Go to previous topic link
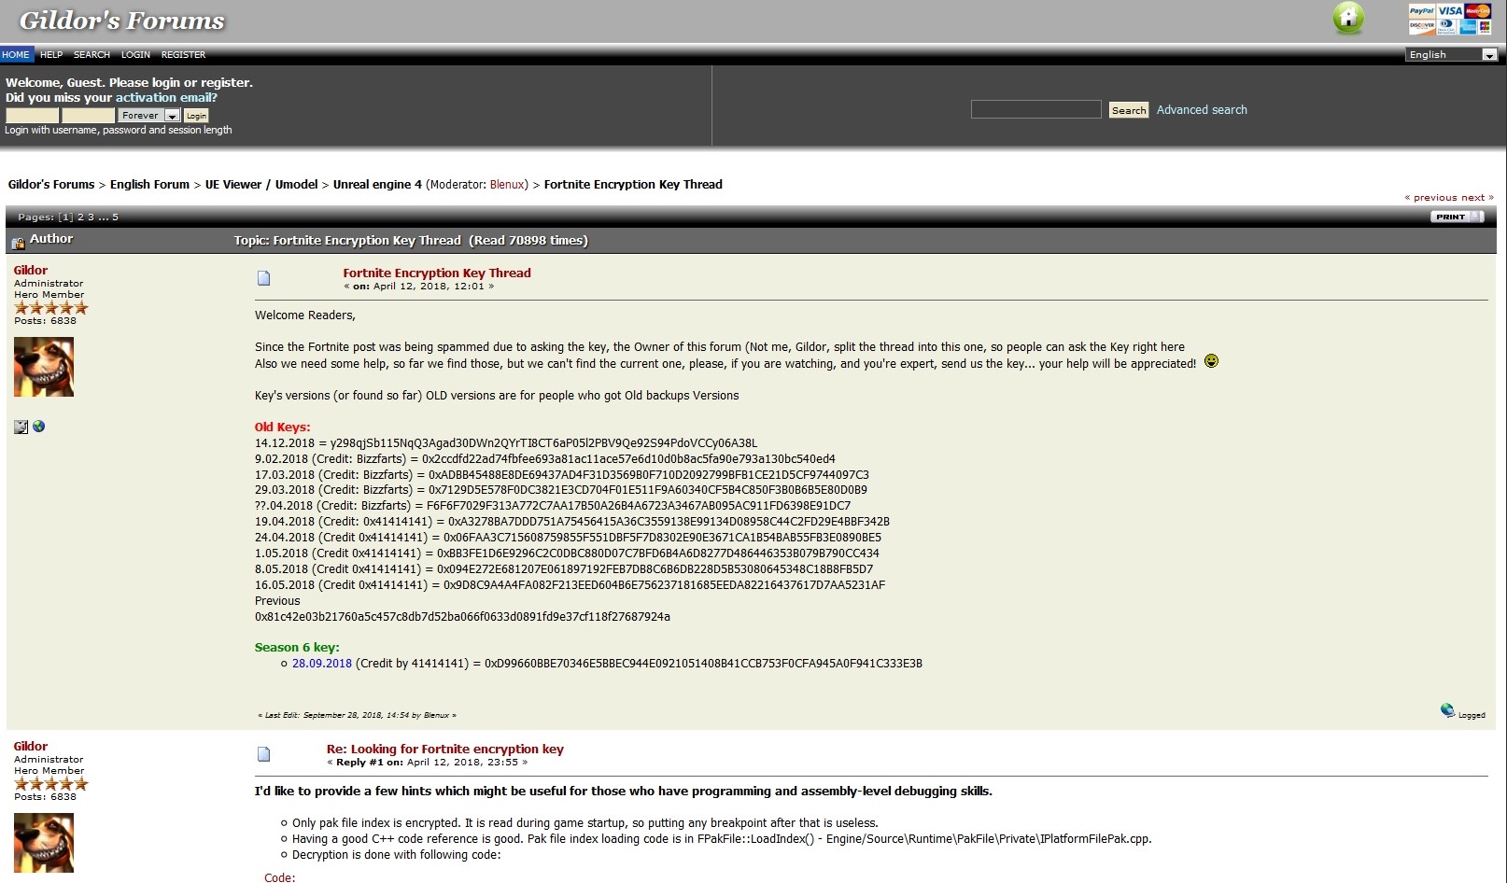The height and width of the screenshot is (883, 1507). click(x=1431, y=197)
